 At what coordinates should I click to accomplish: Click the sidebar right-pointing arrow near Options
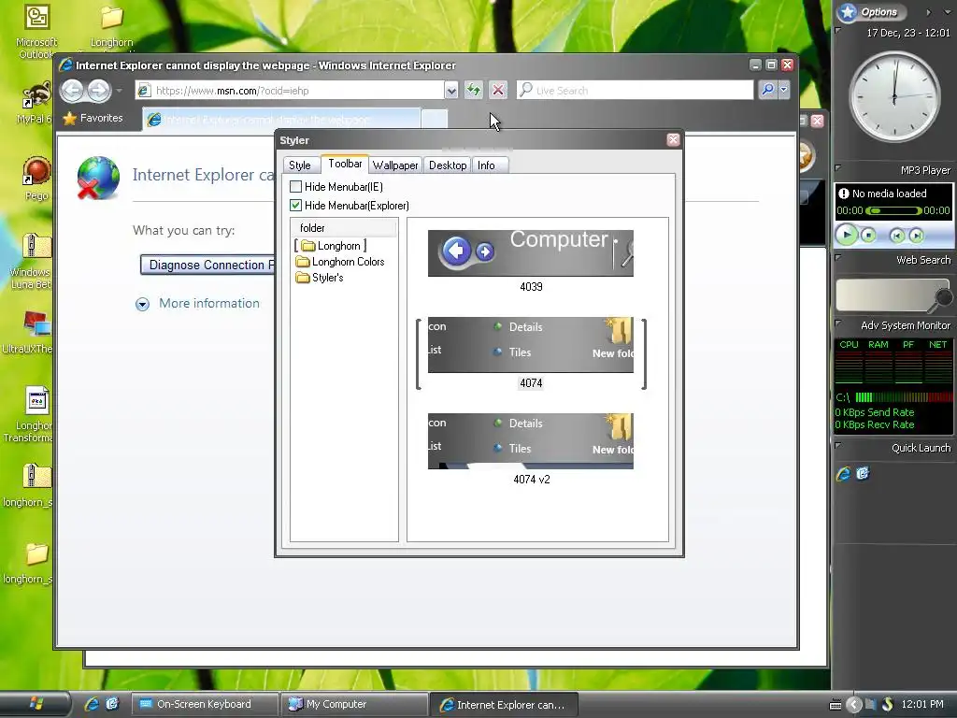928,12
